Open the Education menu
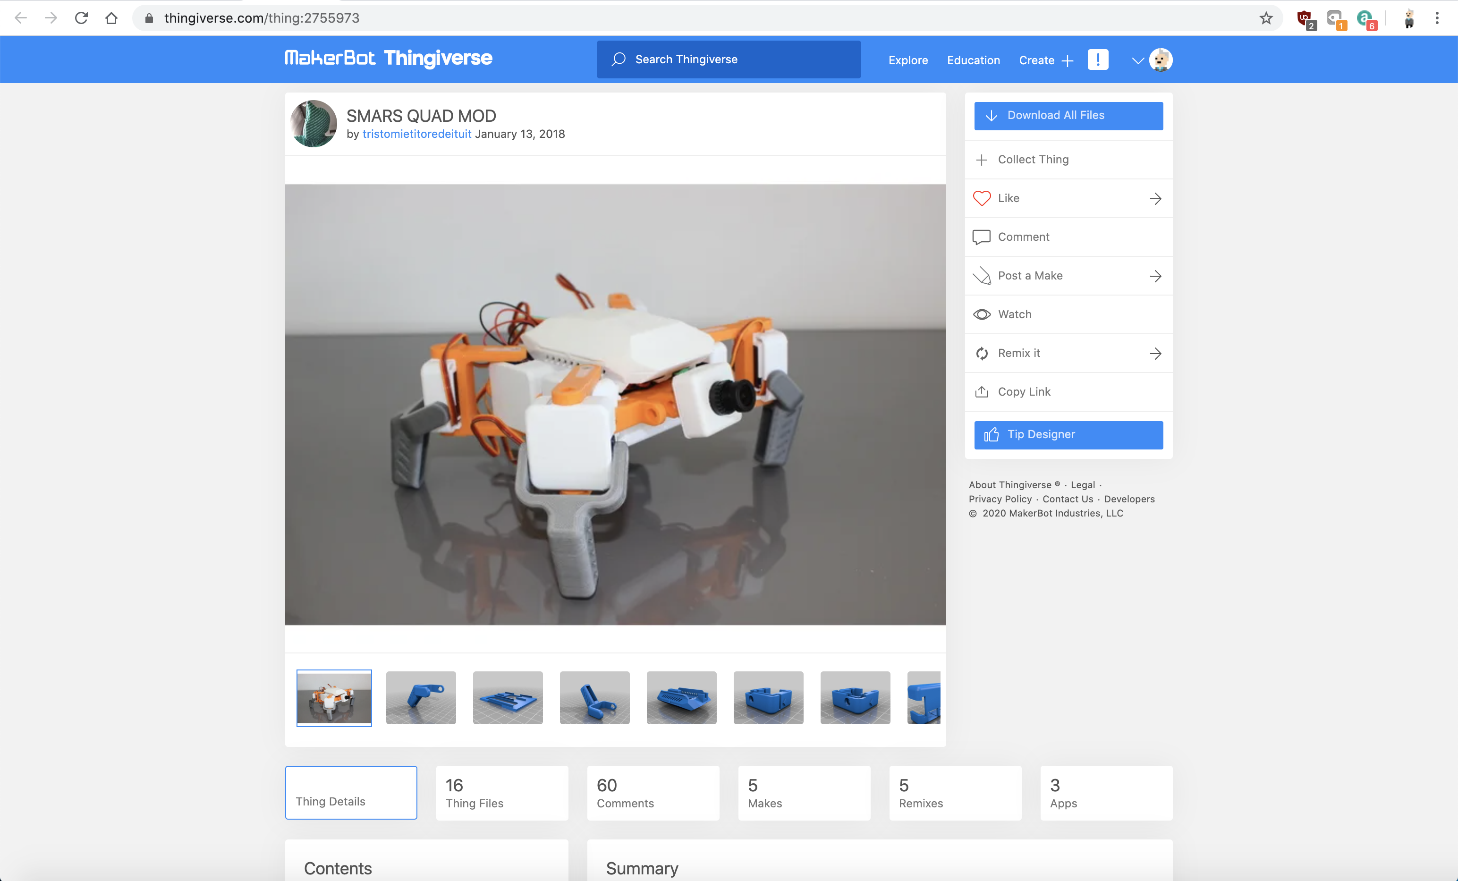The image size is (1458, 881). pos(973,60)
